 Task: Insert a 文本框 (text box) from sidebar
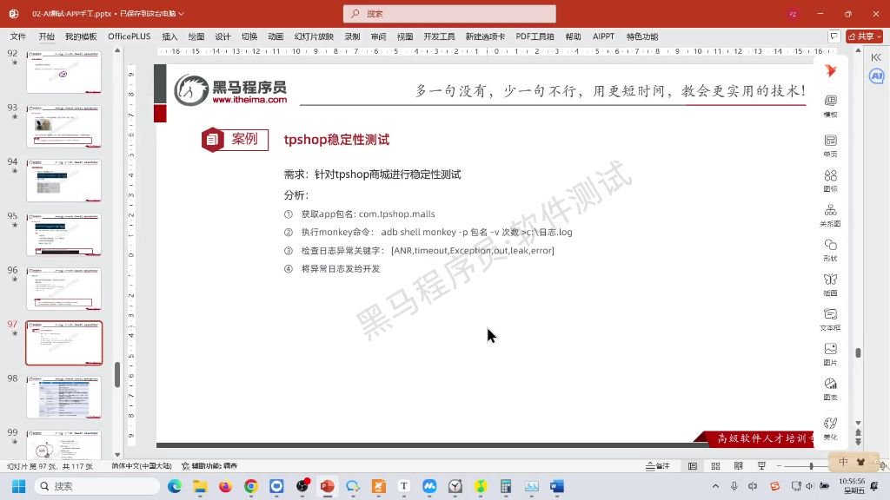tap(830, 319)
